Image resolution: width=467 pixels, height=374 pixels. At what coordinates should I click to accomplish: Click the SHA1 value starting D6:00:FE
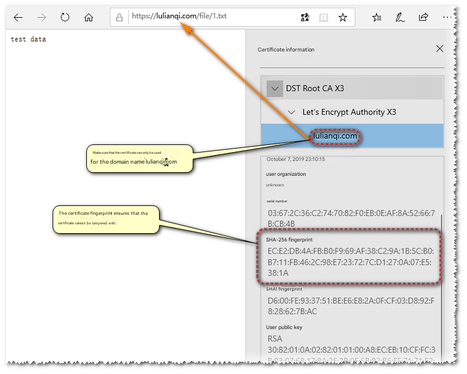point(351,306)
